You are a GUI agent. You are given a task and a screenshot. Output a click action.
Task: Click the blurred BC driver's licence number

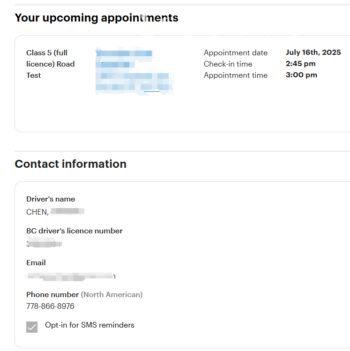tap(45, 244)
